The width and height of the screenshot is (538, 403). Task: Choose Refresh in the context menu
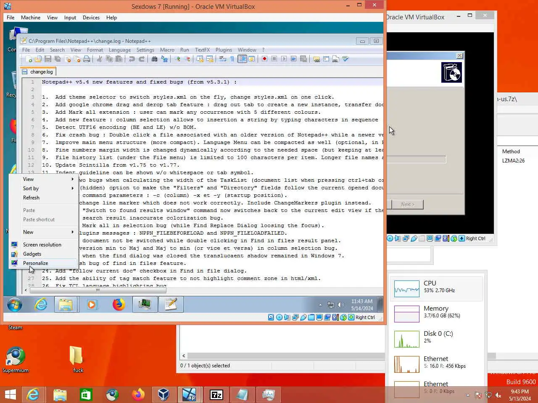click(44, 198)
